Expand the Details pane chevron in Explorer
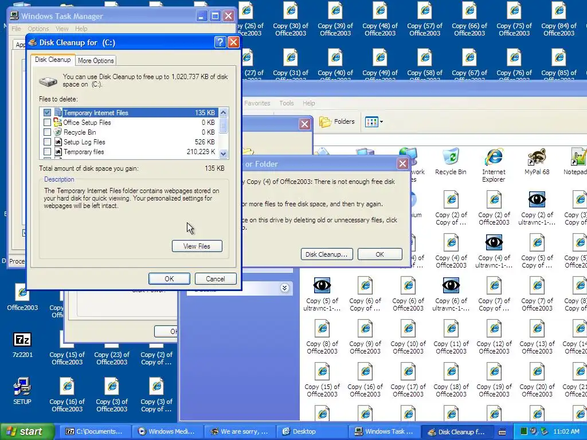 tap(284, 288)
